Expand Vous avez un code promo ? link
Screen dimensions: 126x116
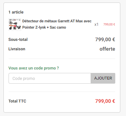pos(34,68)
